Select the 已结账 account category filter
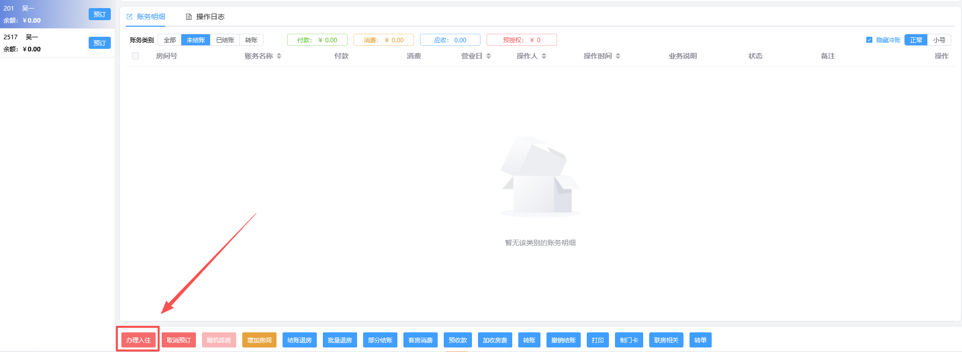 pyautogui.click(x=225, y=40)
